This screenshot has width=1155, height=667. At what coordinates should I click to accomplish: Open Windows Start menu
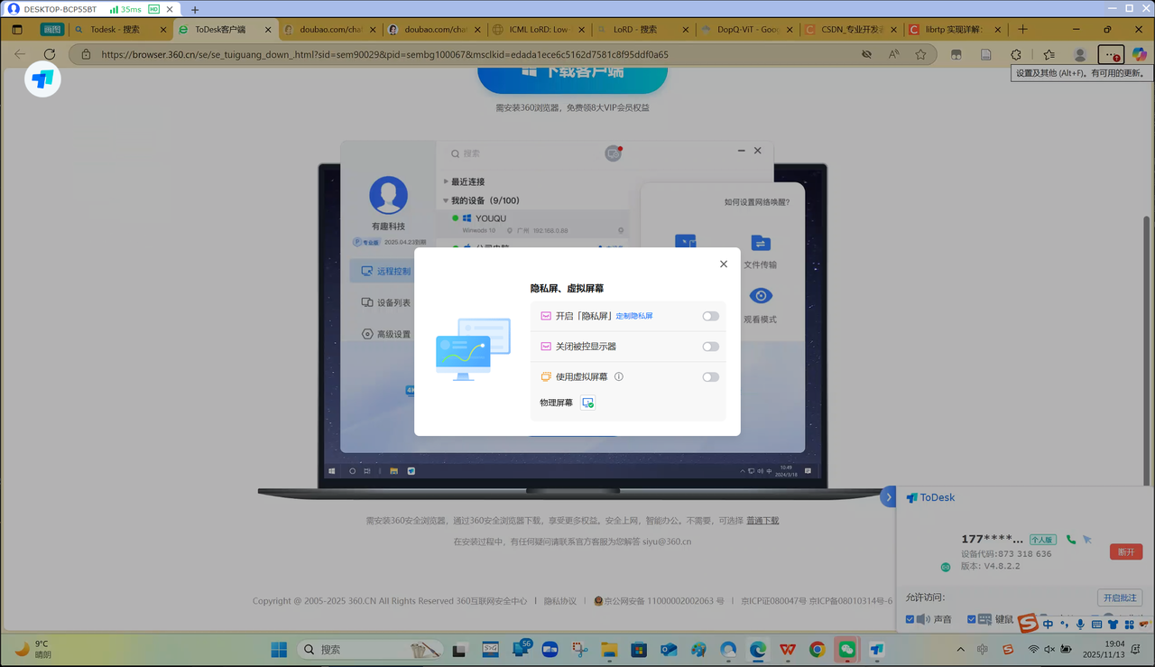coord(279,649)
